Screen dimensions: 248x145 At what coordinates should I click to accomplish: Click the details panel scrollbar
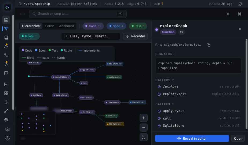pyautogui.click(x=246, y=84)
